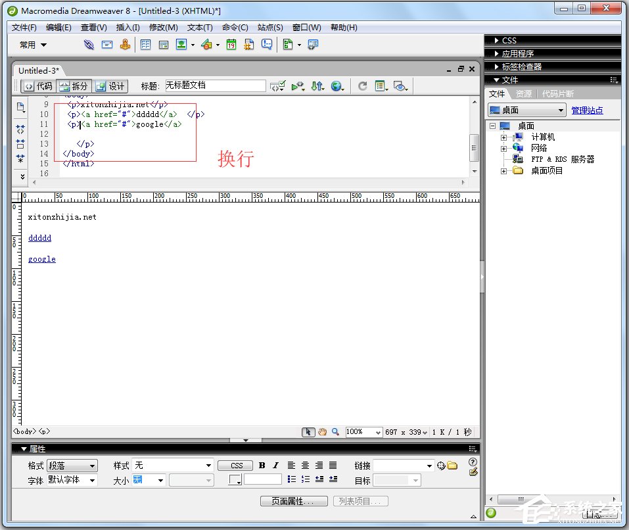
Task: Open the text color swatch picker
Action: [x=235, y=479]
